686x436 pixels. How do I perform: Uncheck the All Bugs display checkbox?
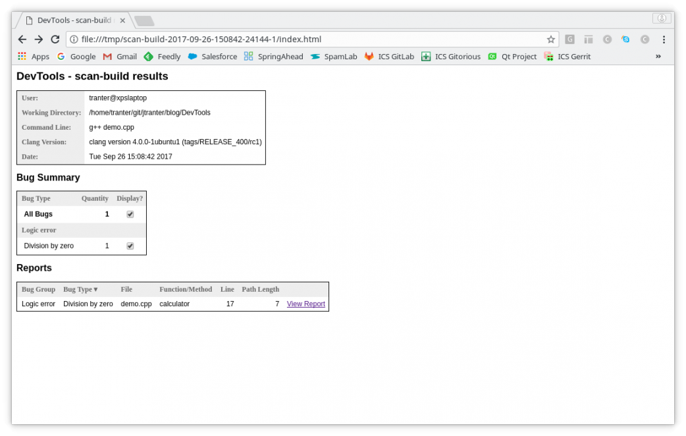point(130,214)
